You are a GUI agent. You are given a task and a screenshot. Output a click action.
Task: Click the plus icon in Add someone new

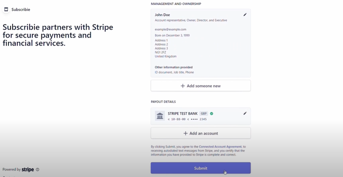pos(183,86)
